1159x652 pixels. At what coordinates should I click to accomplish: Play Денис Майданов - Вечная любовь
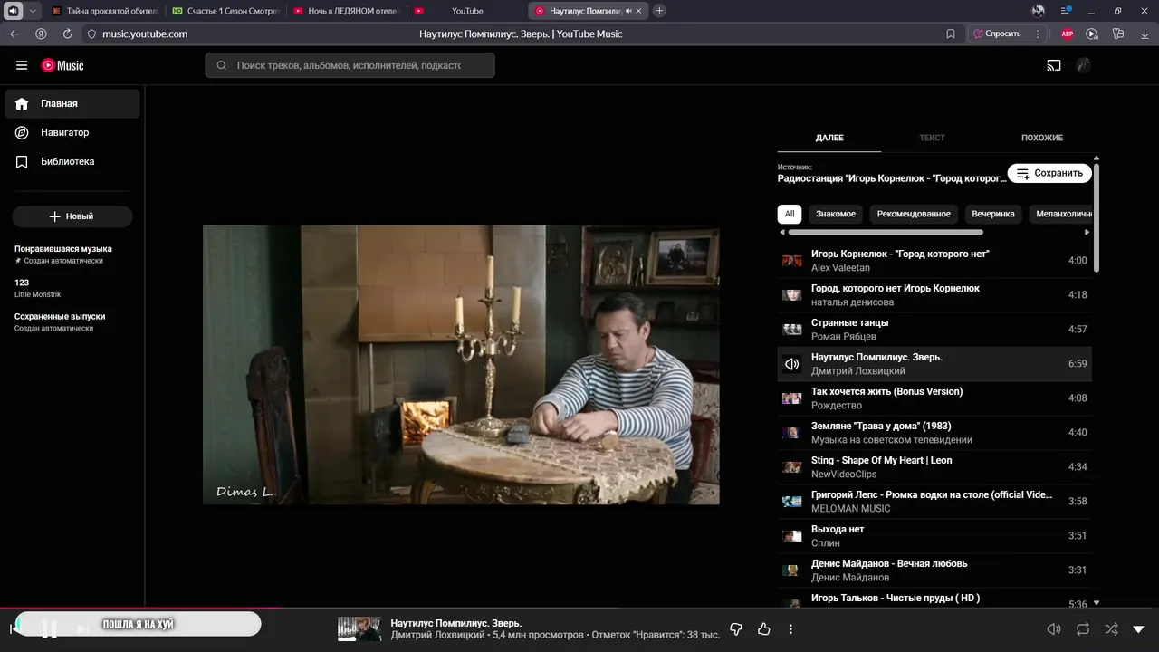coord(934,570)
